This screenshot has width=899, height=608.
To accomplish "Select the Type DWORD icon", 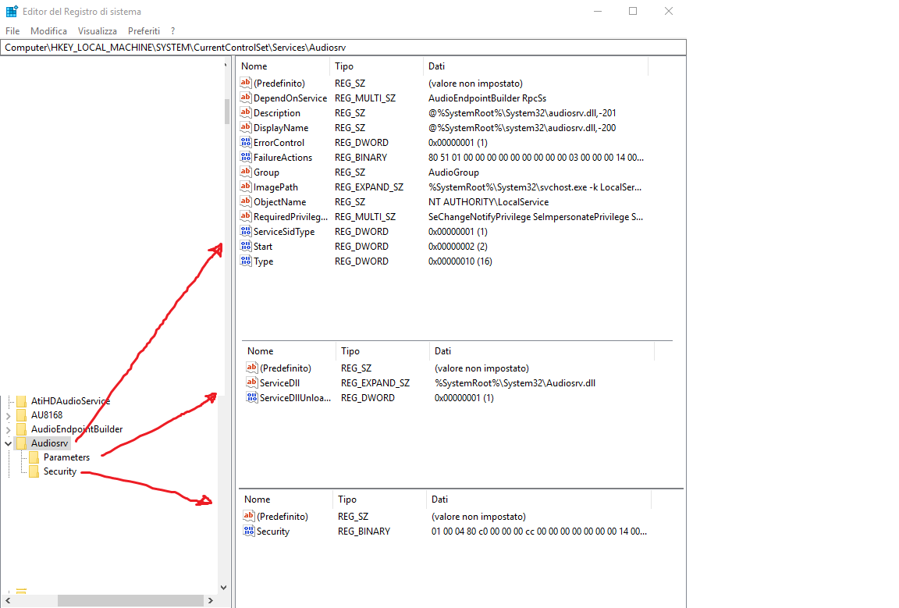I will (x=245, y=261).
